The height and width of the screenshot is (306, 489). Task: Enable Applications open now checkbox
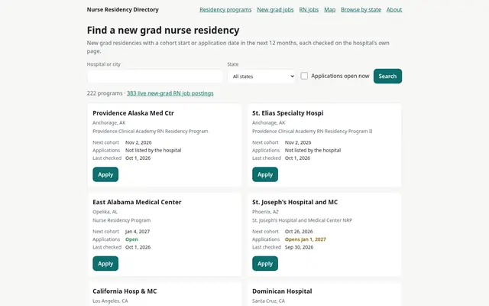coord(304,76)
